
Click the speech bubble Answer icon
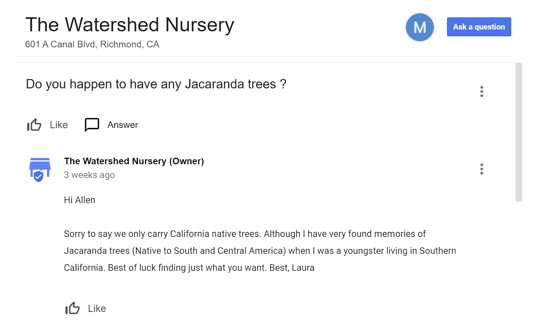coord(92,125)
